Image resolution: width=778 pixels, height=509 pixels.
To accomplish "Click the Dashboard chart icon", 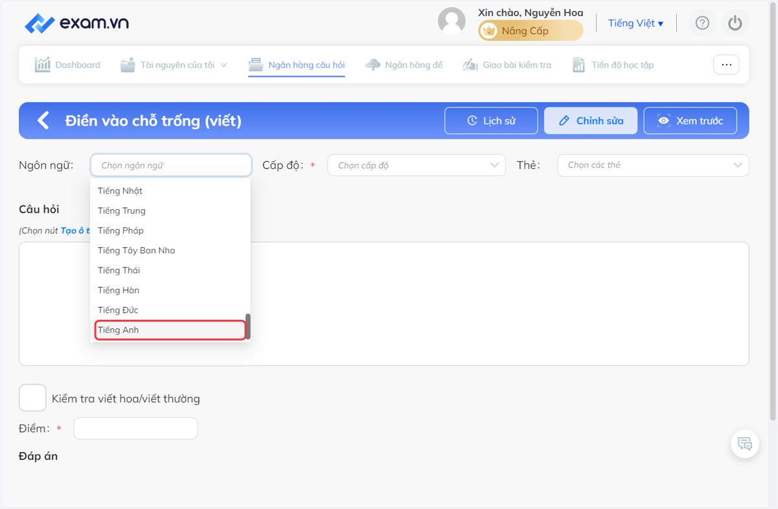I will pyautogui.click(x=43, y=65).
